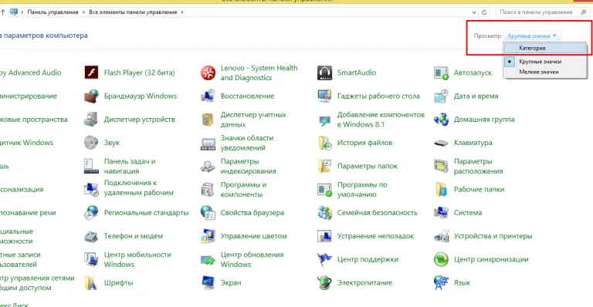Open the Диспетчер учетных данных icon

pyautogui.click(x=208, y=120)
